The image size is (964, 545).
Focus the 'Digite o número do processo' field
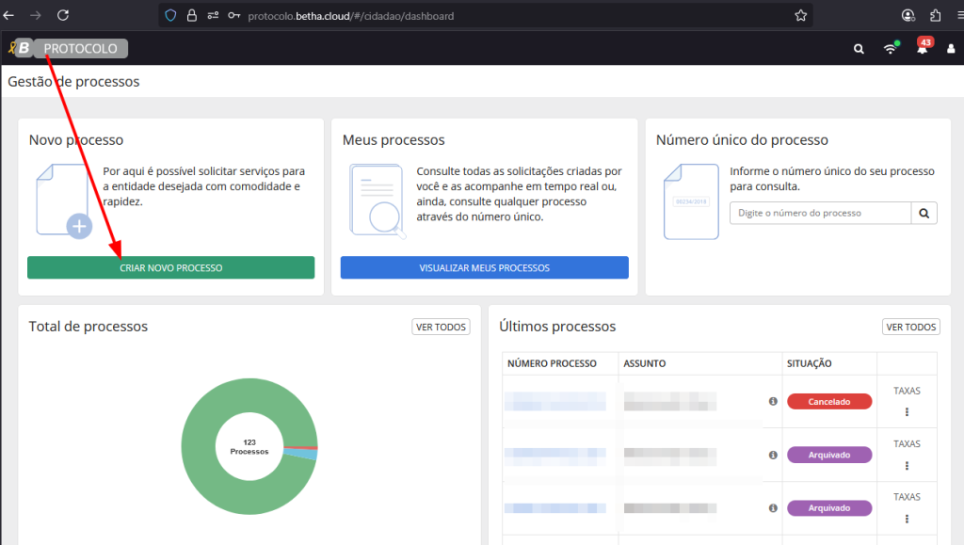pyautogui.click(x=820, y=214)
